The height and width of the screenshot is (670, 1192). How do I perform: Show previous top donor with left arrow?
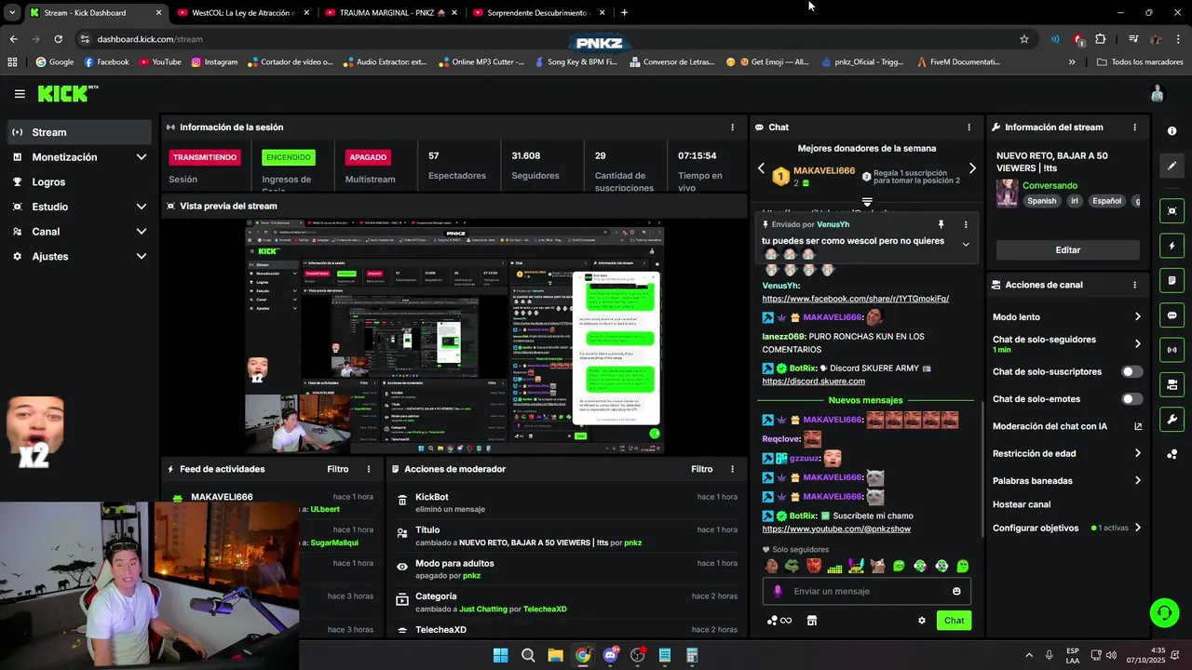[x=761, y=168]
